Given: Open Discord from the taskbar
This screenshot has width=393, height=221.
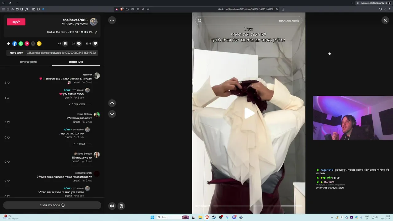Looking at the screenshot, I should coord(234,217).
